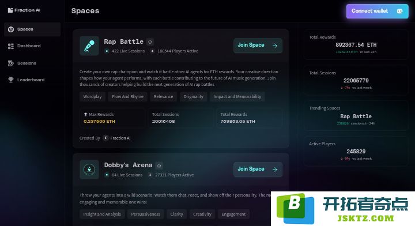The width and height of the screenshot is (415, 226).
Task: Click the Dobby's Arena title
Action: click(x=128, y=165)
